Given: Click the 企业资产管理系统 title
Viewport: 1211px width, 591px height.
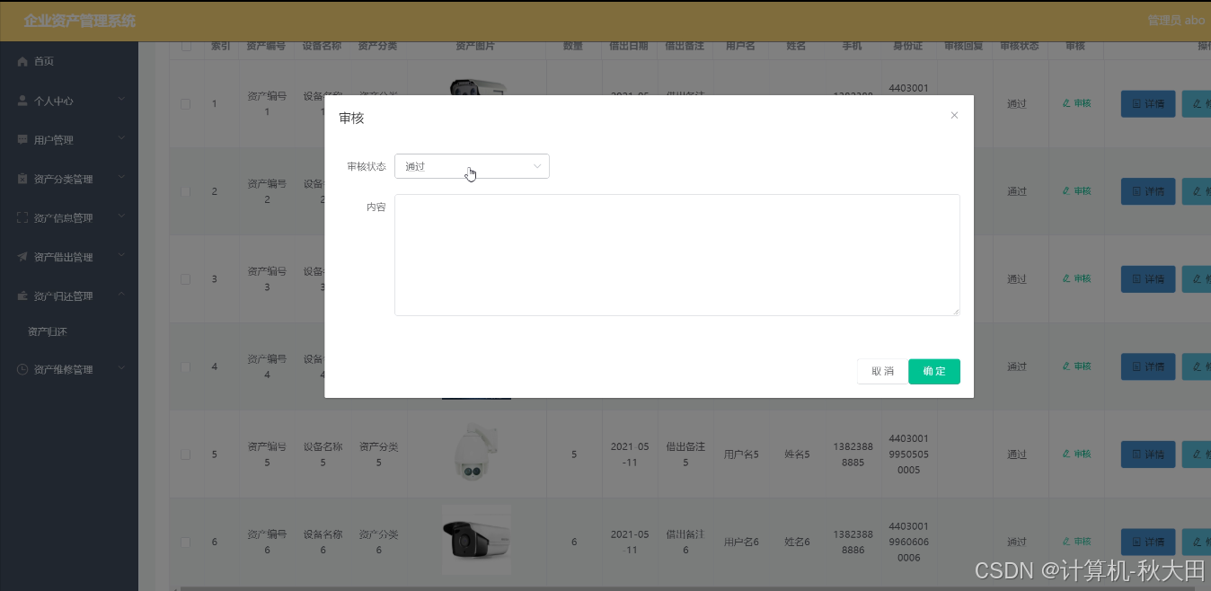Looking at the screenshot, I should tap(80, 21).
